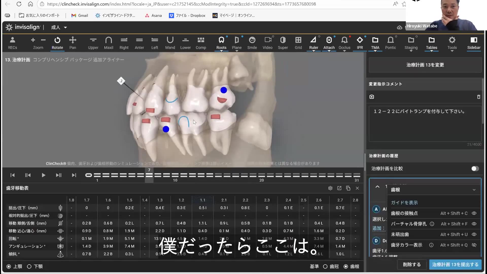Viewport: 487px width, 274px height.
Task: Select the 下顎 radio button
Action: pyautogui.click(x=29, y=266)
